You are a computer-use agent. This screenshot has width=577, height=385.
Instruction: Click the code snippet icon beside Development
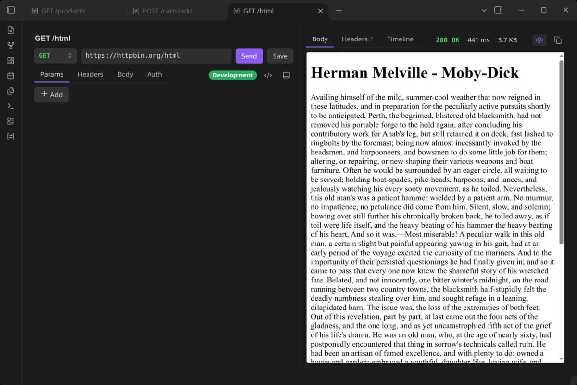(268, 75)
